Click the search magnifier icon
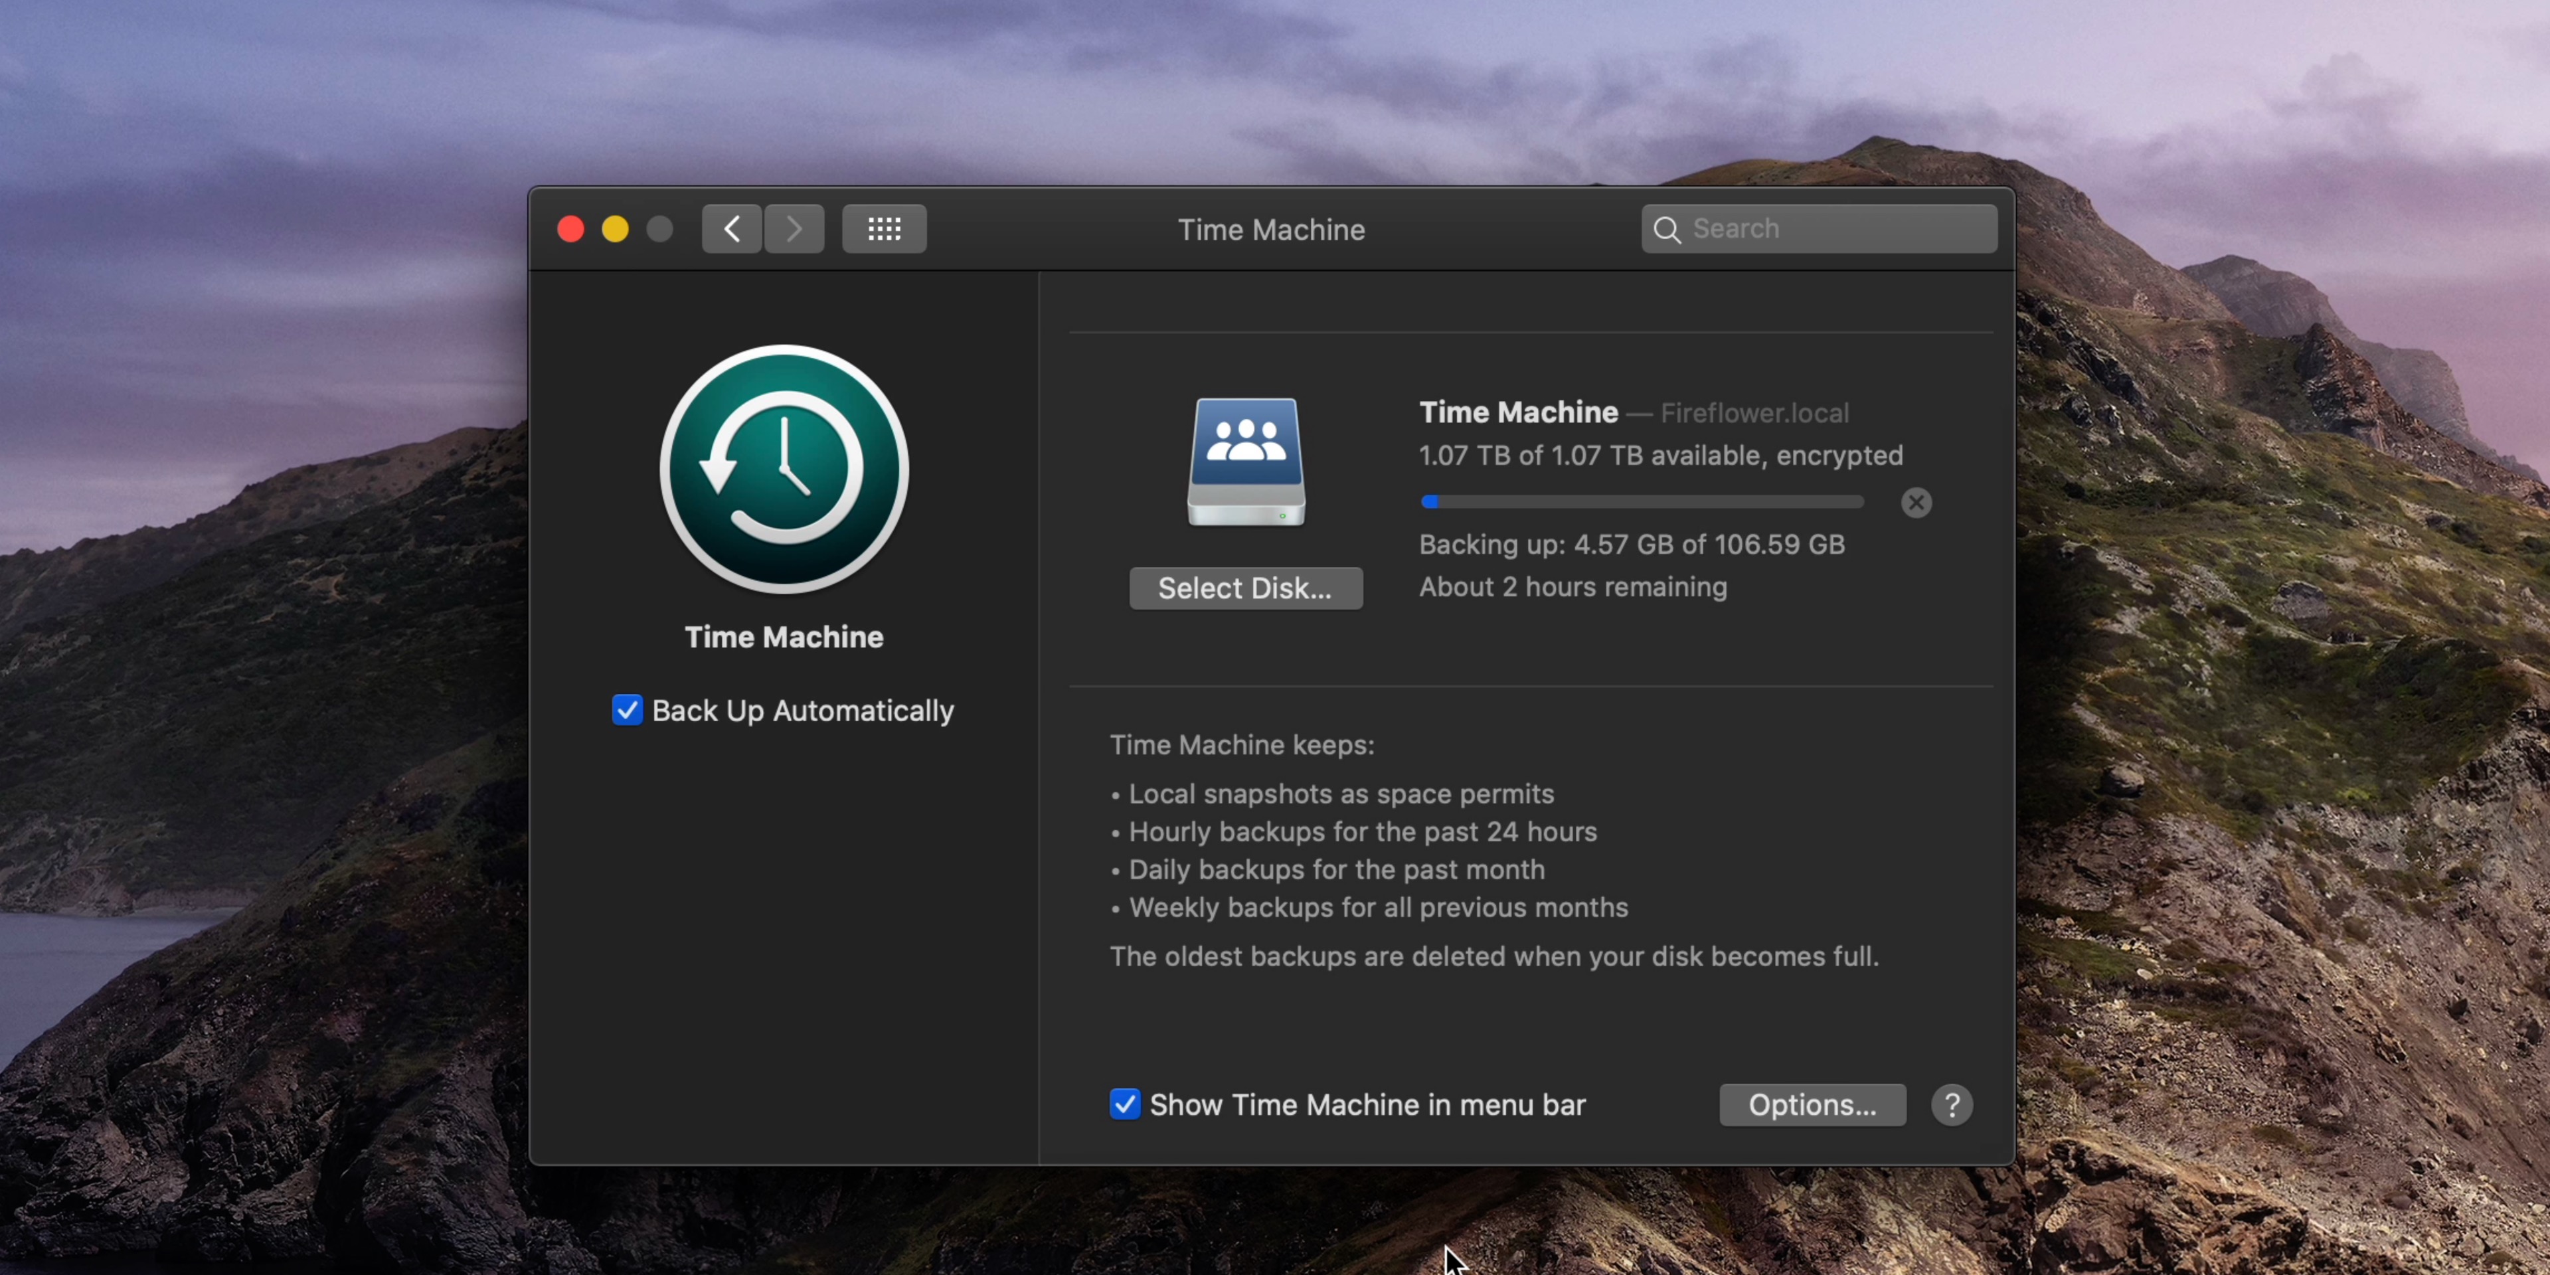 (x=1667, y=229)
